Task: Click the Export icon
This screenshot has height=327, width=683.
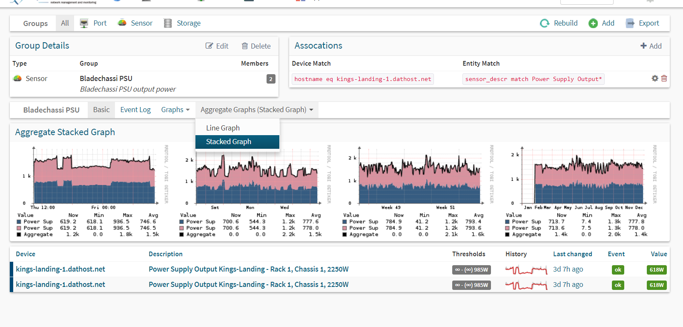Action: (x=630, y=23)
